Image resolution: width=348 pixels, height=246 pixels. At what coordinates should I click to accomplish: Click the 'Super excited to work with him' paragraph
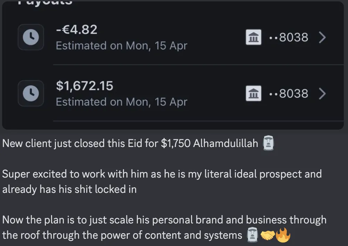(162, 181)
